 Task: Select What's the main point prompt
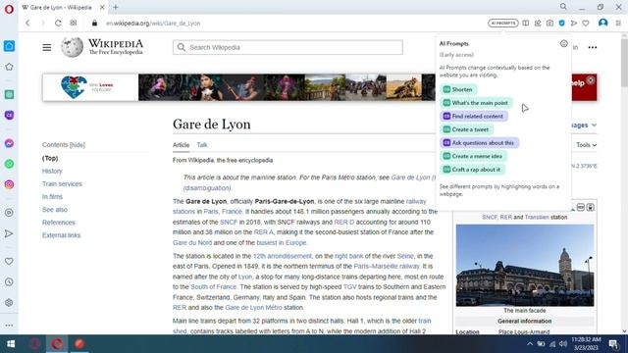[476, 103]
